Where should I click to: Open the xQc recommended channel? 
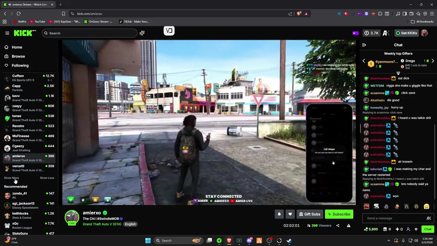29,225
